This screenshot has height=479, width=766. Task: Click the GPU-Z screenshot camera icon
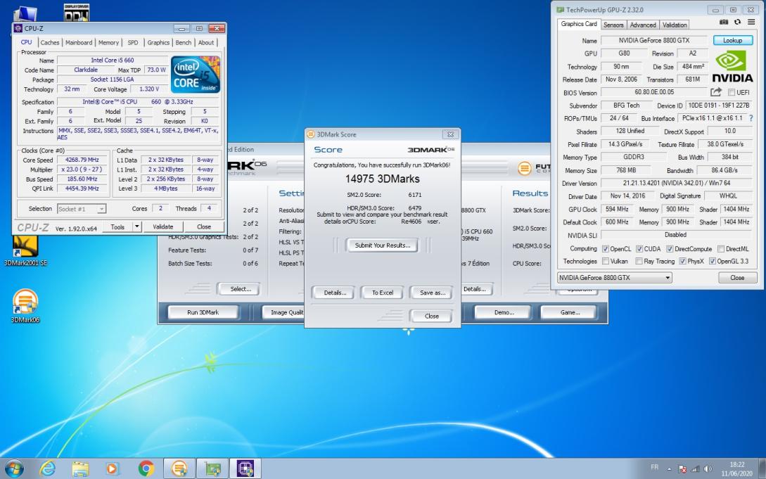pos(724,23)
